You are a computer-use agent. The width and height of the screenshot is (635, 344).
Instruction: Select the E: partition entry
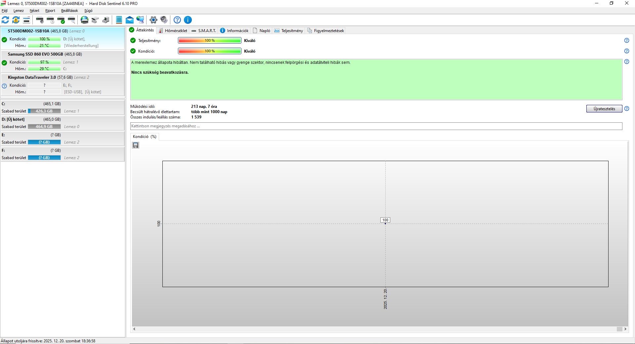pyautogui.click(x=63, y=139)
